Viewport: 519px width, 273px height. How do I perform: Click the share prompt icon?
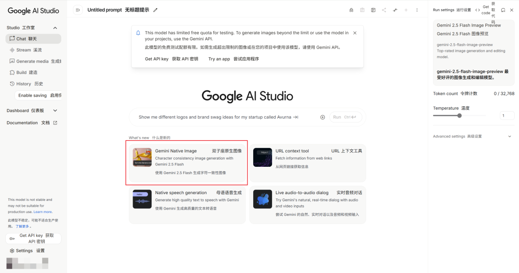[384, 10]
